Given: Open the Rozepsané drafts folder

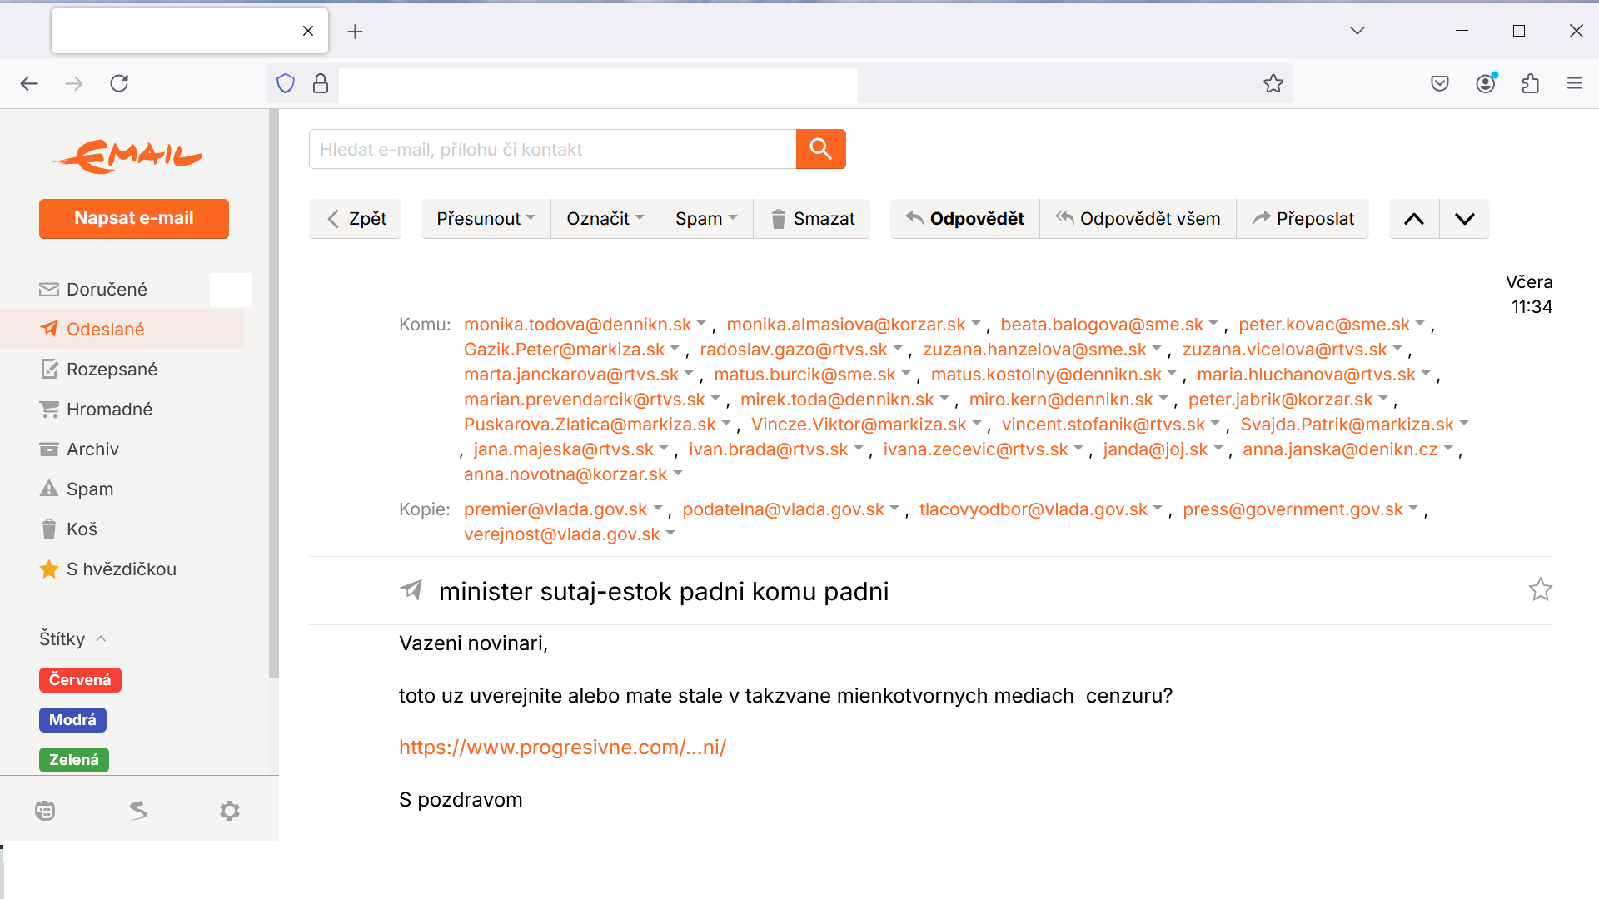Looking at the screenshot, I should (112, 370).
